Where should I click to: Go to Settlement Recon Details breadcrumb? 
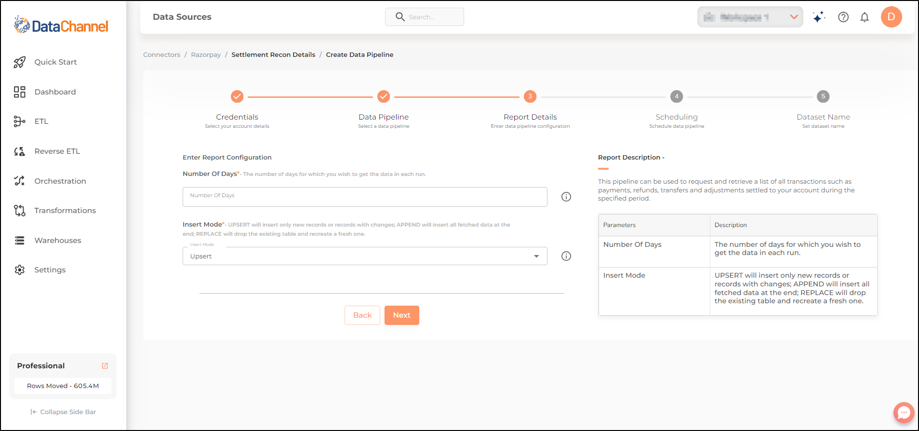(x=273, y=55)
